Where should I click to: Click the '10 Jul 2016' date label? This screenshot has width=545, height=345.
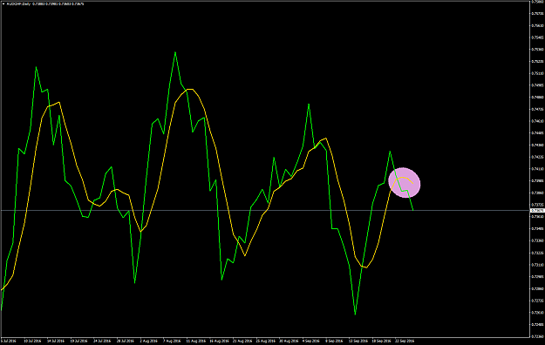[32, 342]
